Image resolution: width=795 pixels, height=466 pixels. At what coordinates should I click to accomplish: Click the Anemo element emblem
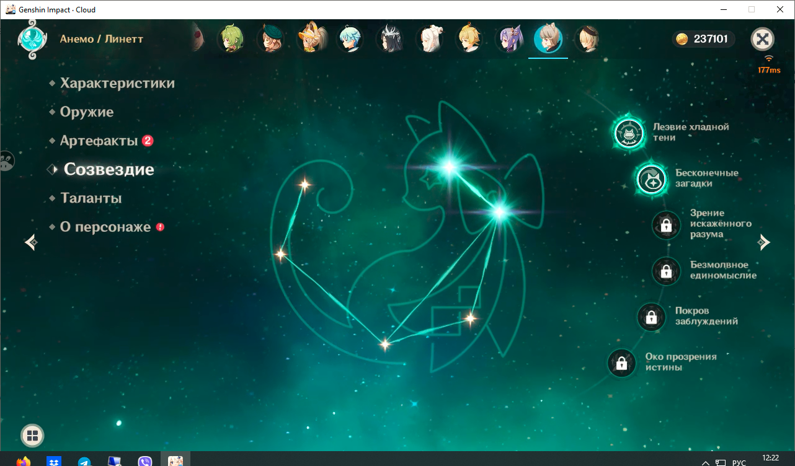[x=32, y=38]
